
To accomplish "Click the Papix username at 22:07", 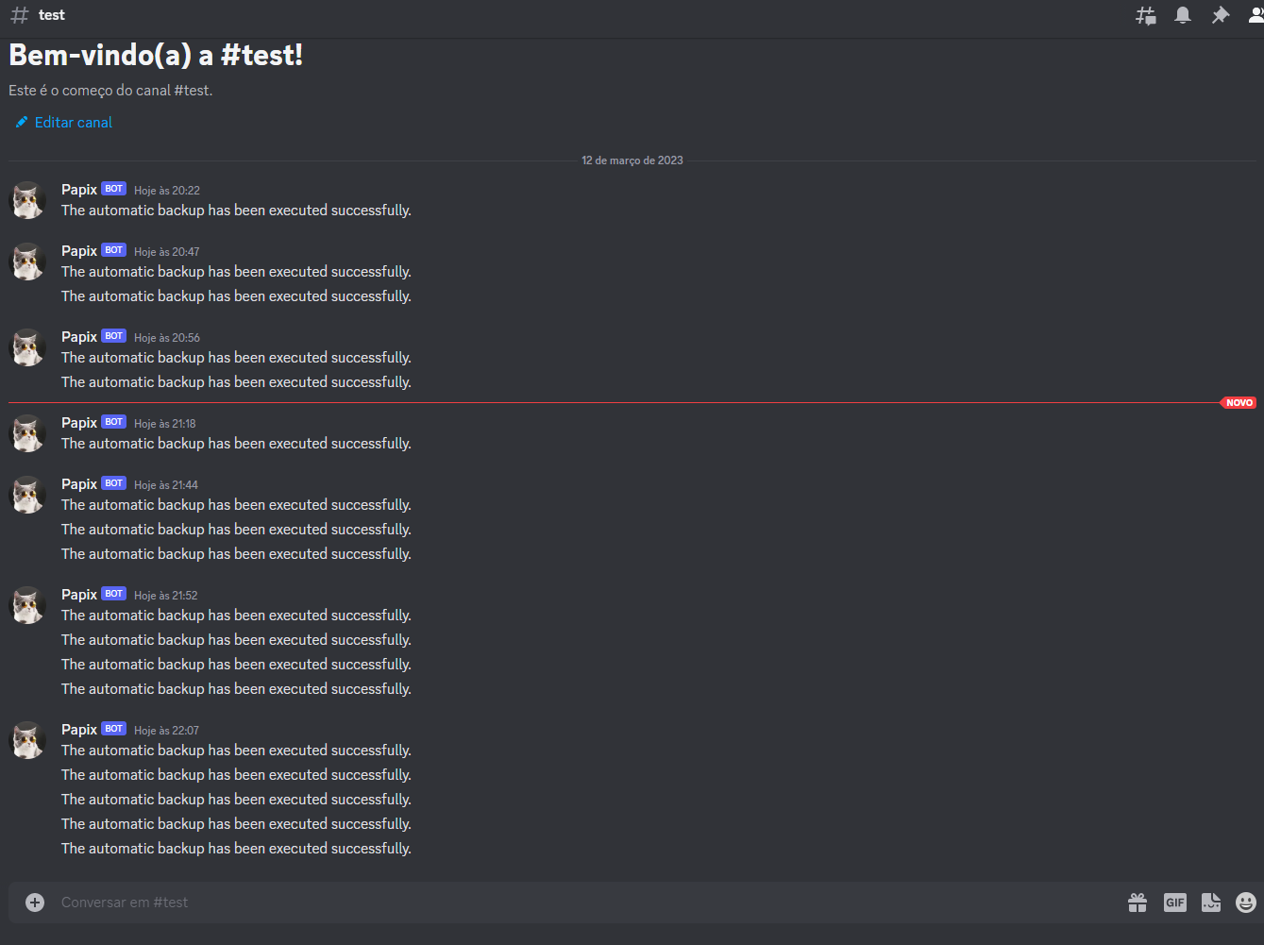I will (79, 730).
